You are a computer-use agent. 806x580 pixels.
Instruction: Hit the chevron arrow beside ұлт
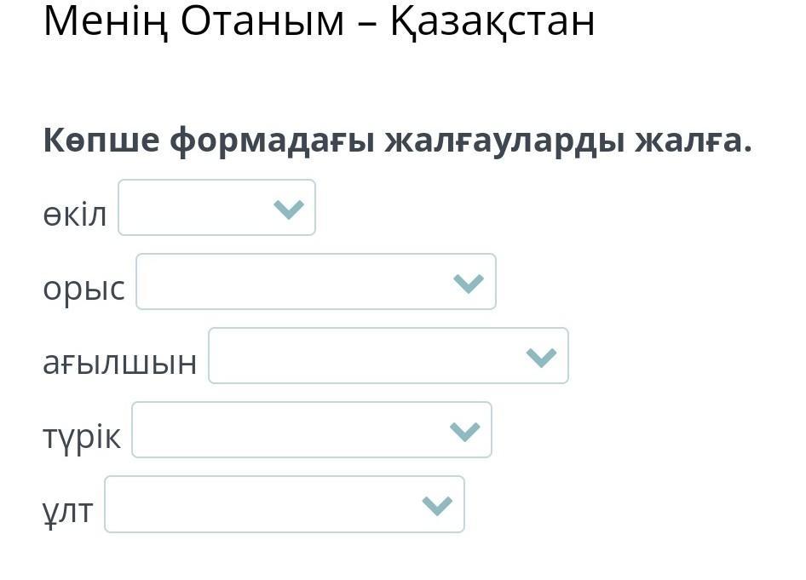[437, 505]
